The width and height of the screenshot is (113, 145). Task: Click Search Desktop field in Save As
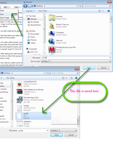(x=97, y=6)
